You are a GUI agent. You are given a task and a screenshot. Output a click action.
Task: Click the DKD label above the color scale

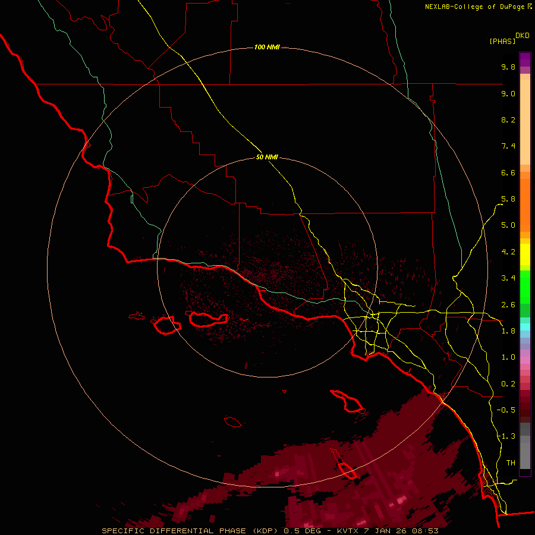[523, 36]
